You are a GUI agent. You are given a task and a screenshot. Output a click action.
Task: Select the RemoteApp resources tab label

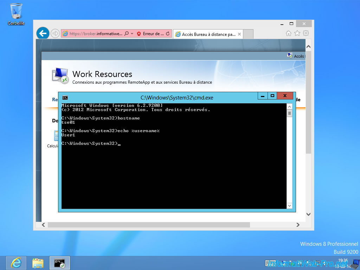[55, 99]
